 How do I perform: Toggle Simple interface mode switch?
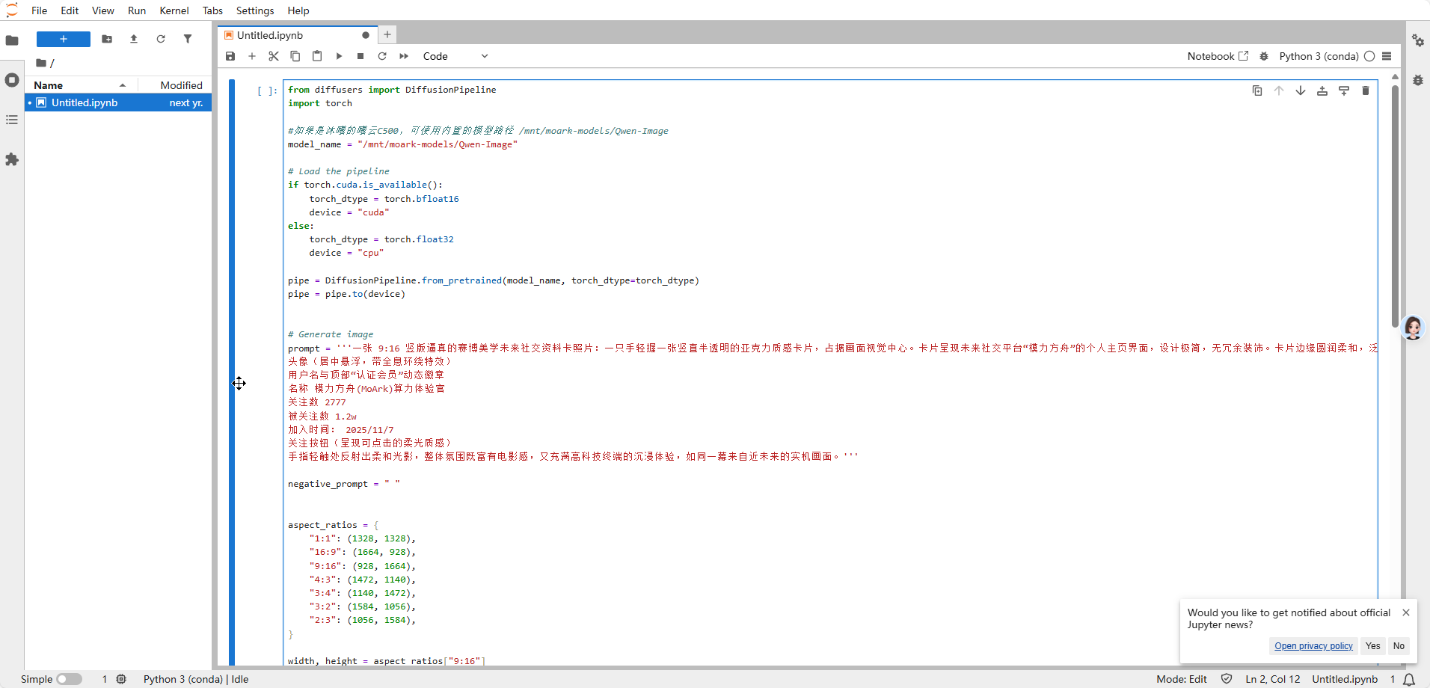tap(69, 679)
